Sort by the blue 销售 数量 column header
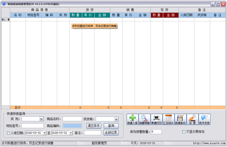Viewport: 227px width, 147px height. [x=116, y=15]
